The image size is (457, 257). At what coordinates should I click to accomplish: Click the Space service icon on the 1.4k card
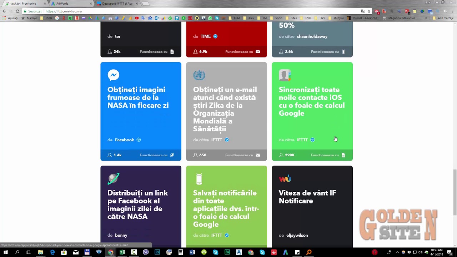click(172, 155)
